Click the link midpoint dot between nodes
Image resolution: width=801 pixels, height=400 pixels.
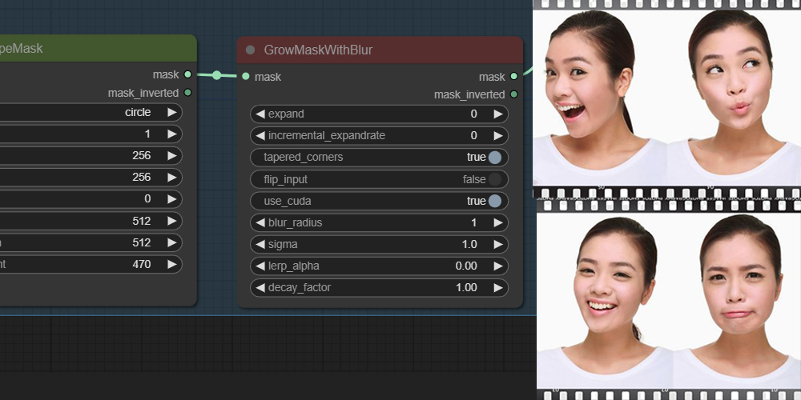tap(216, 75)
